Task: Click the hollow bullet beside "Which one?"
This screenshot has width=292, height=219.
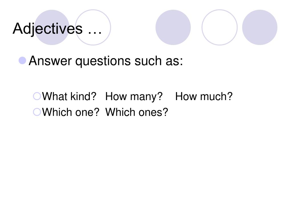Action: [x=37, y=112]
